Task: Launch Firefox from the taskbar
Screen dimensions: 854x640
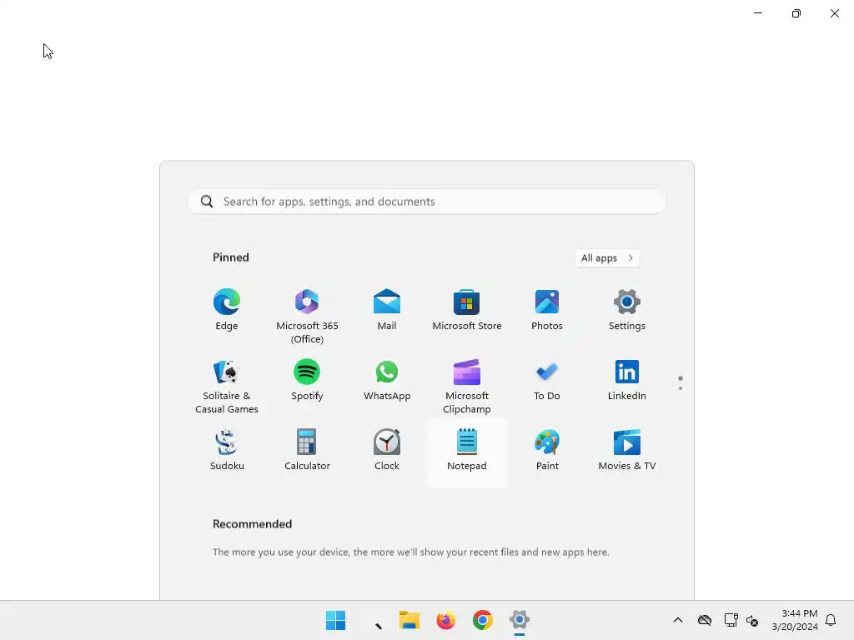Action: (445, 620)
